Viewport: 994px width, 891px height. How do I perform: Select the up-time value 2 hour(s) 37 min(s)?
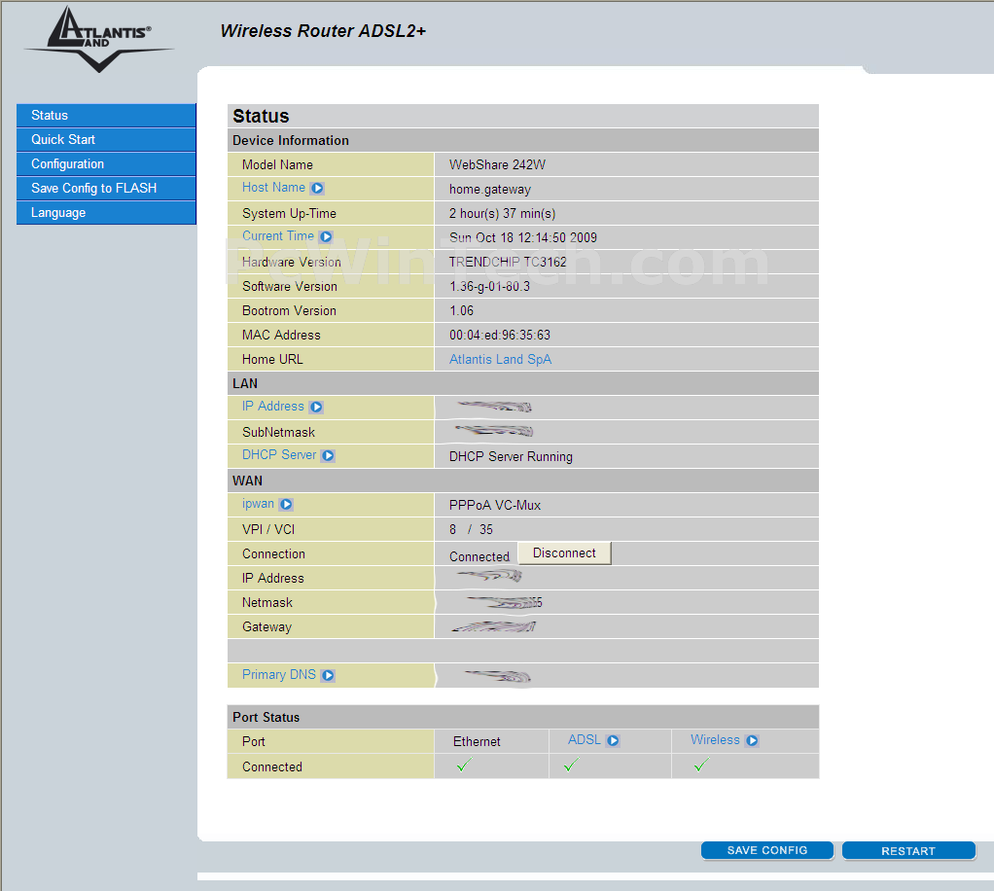pos(502,213)
